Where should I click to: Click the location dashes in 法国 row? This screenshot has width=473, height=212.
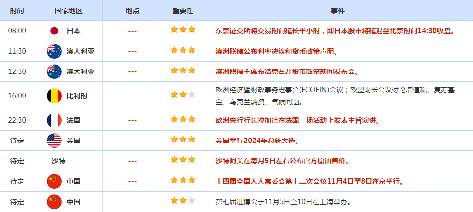(x=133, y=121)
